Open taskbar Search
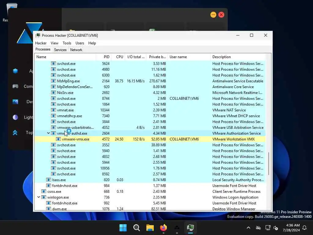This screenshot has height=235, width=313. (x=137, y=228)
